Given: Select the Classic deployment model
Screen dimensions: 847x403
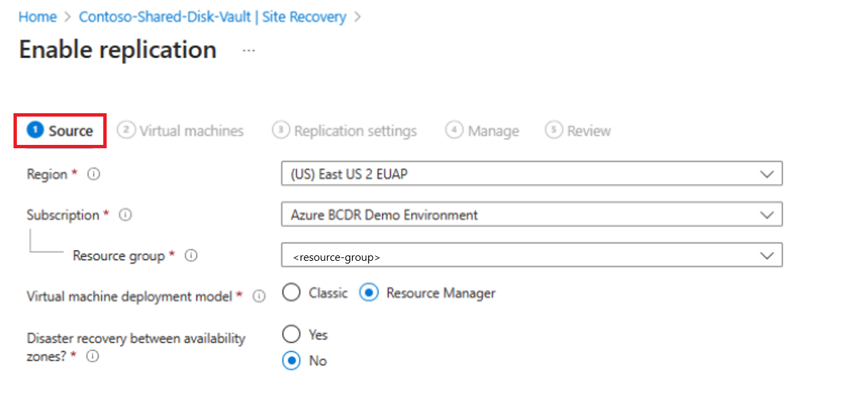Looking at the screenshot, I should click(x=291, y=293).
